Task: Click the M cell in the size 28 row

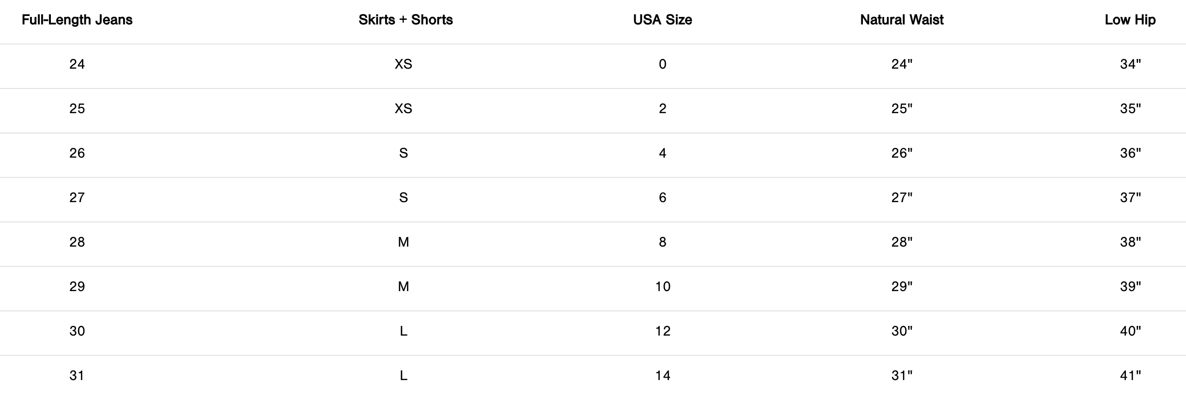Action: pyautogui.click(x=403, y=242)
